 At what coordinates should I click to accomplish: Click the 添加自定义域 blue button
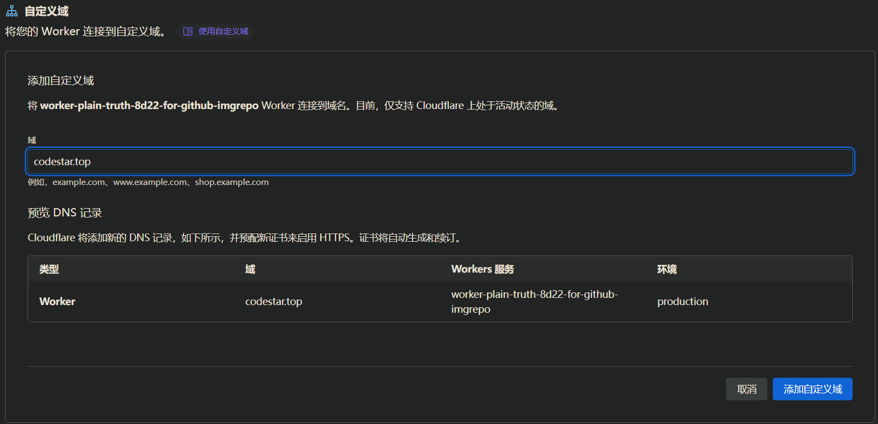[x=812, y=389]
